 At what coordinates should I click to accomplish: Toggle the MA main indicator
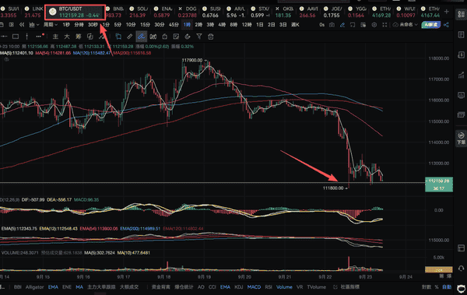point(79,287)
